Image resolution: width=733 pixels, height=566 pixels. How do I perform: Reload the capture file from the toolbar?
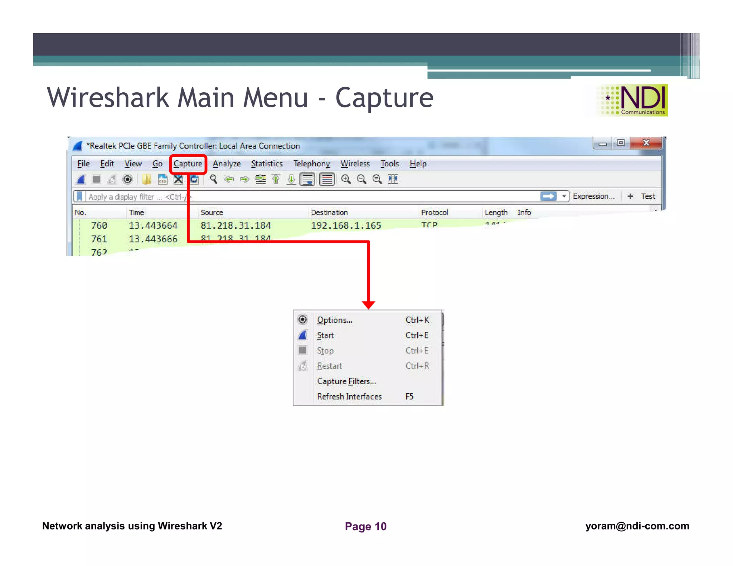[x=194, y=179]
